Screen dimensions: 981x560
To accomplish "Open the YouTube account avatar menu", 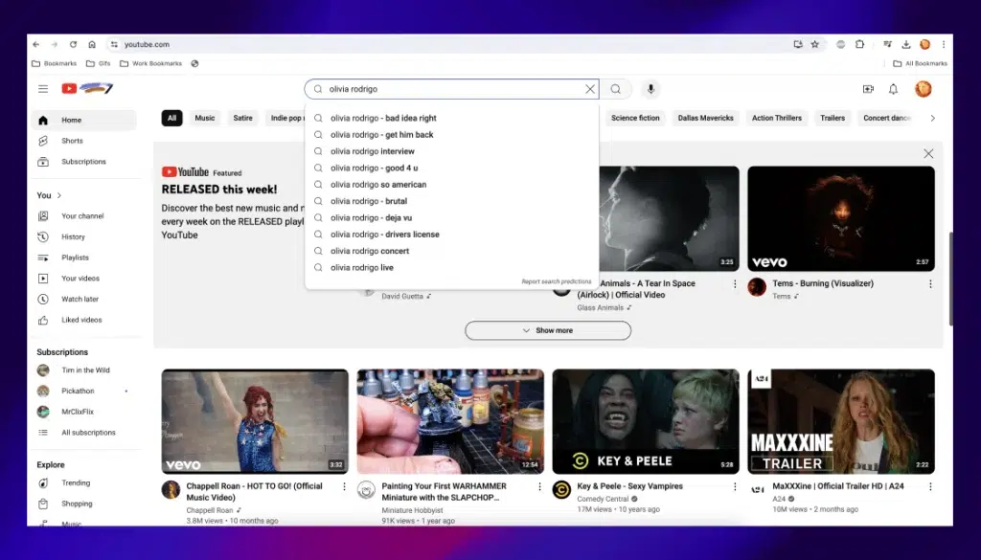I will tap(924, 89).
